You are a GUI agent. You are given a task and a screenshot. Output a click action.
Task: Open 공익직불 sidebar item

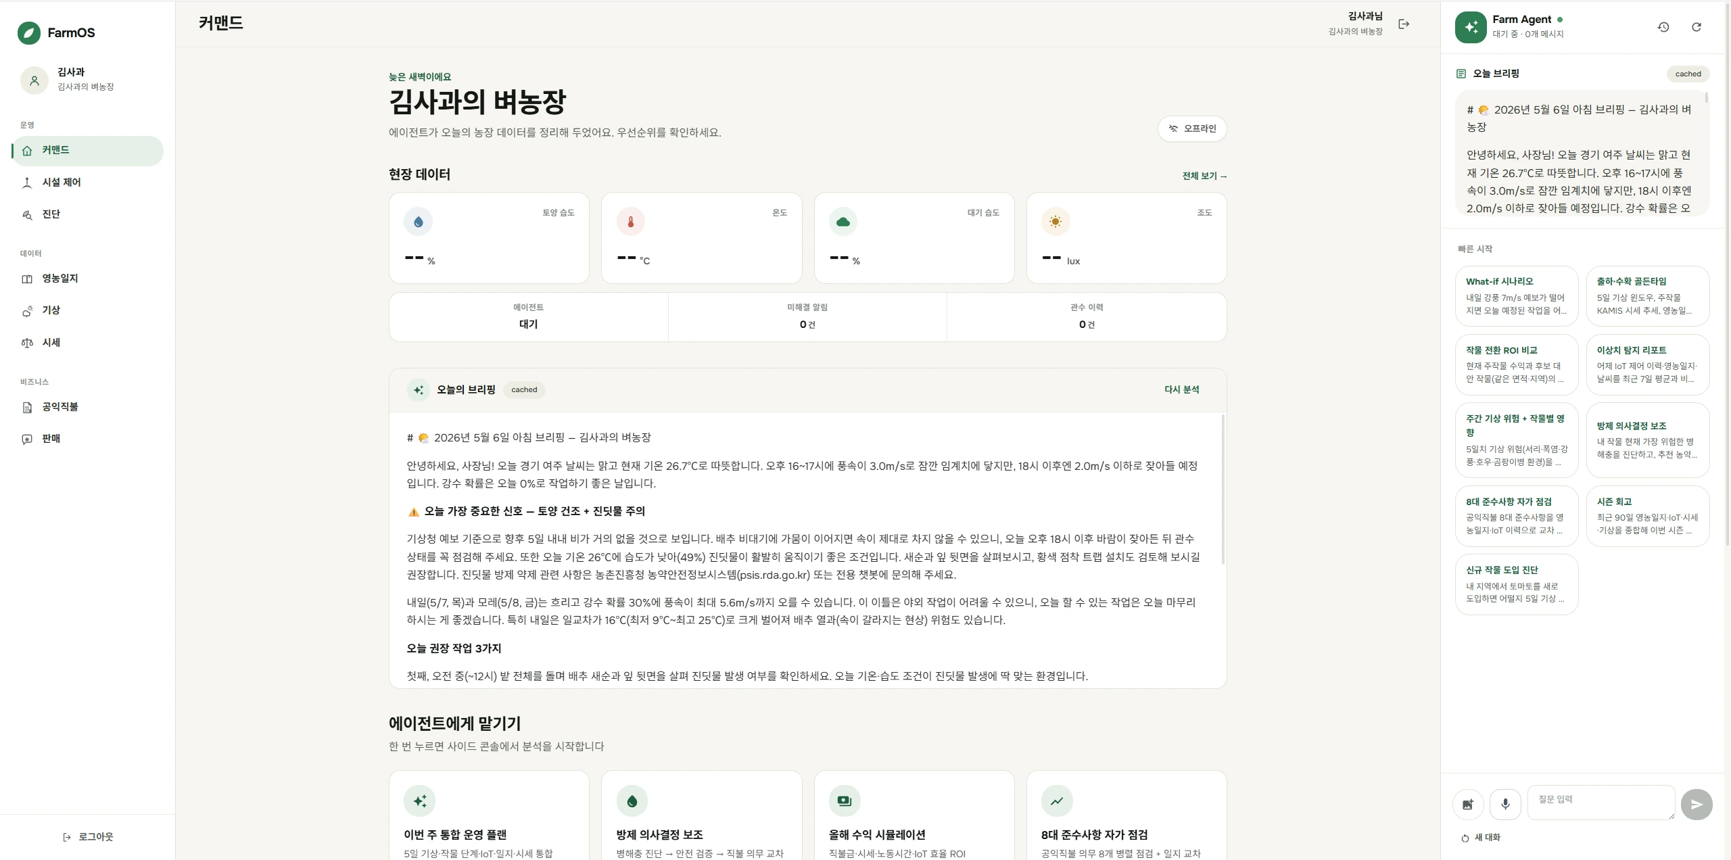pyautogui.click(x=88, y=407)
